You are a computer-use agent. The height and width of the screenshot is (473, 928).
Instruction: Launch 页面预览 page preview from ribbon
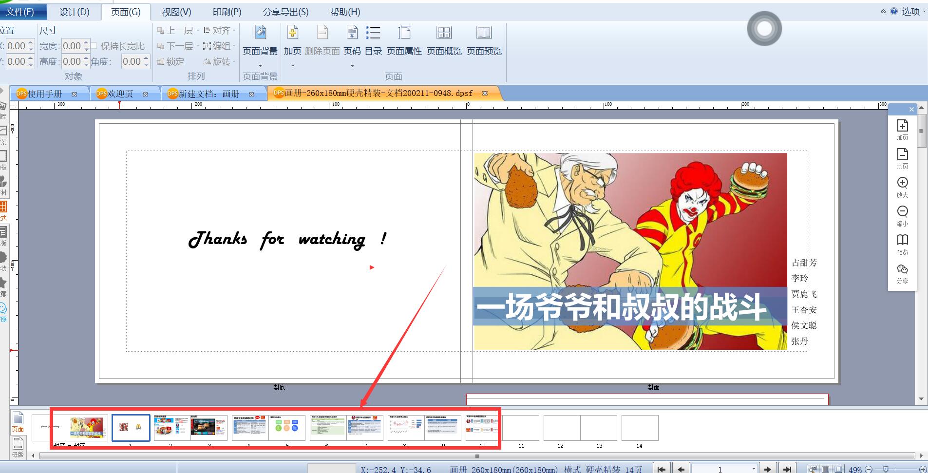tap(484, 41)
